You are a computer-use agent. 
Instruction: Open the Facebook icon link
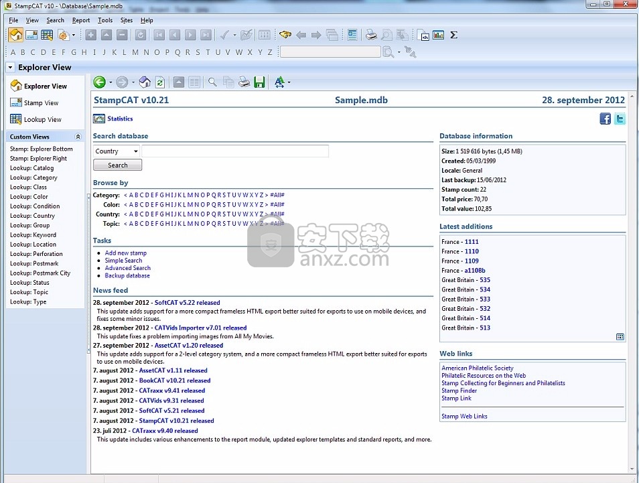pos(606,119)
